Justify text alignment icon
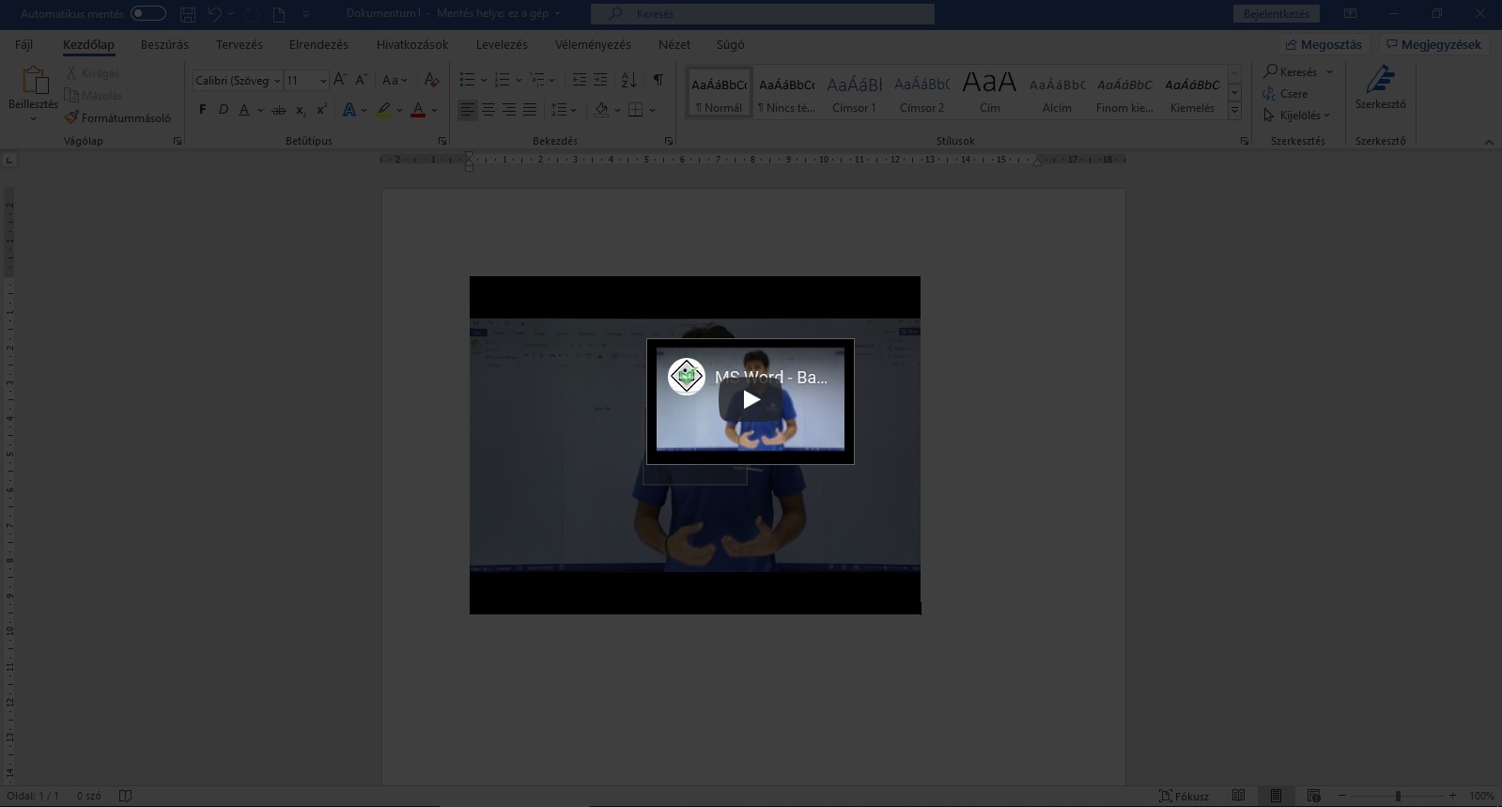 (x=530, y=110)
